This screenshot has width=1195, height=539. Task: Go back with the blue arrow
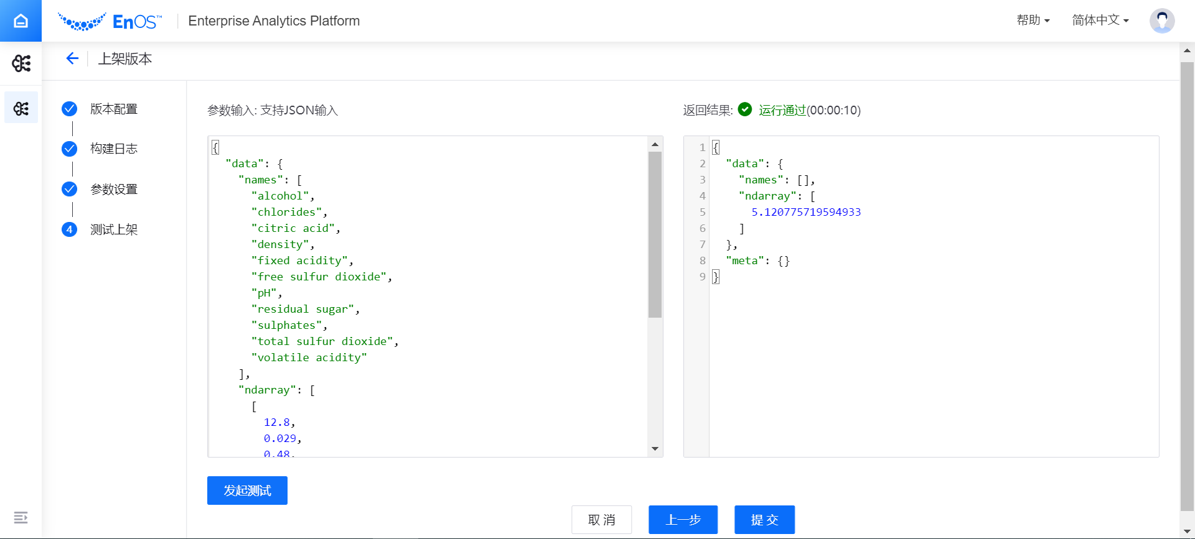pos(72,58)
